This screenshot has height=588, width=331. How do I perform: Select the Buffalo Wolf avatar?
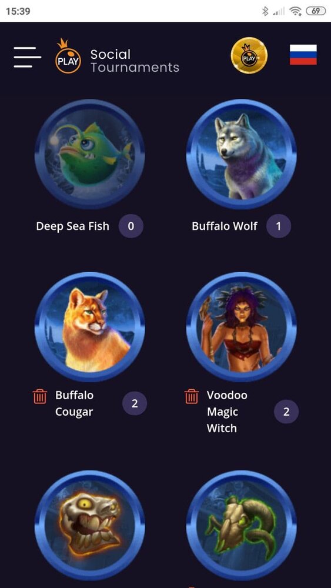click(242, 154)
